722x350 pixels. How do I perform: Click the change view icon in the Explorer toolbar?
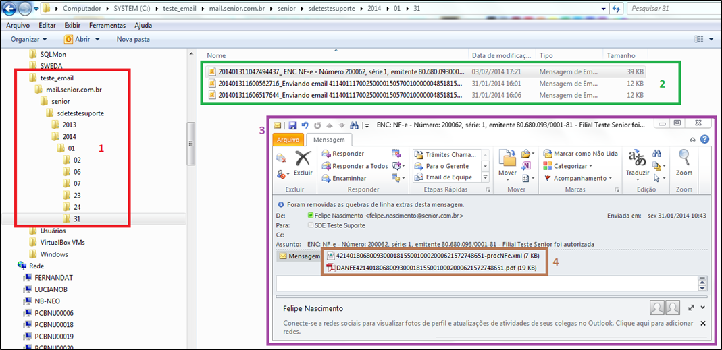(700, 40)
